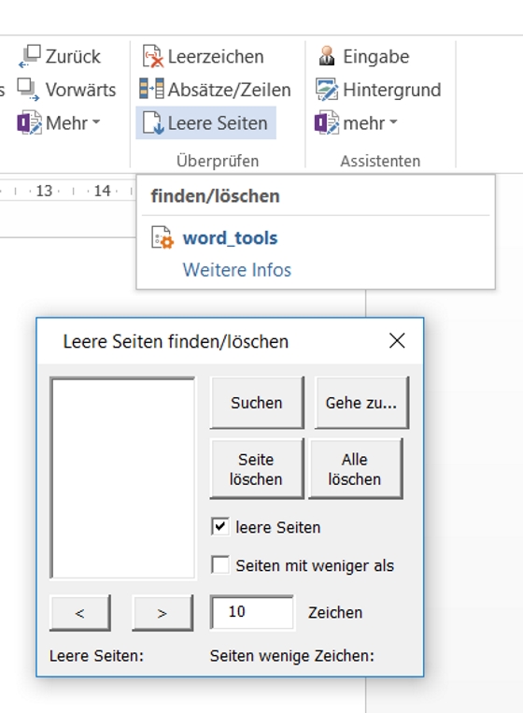Screen dimensions: 523x713
Task: Click the ruler at mark 14
Action: 102,191
